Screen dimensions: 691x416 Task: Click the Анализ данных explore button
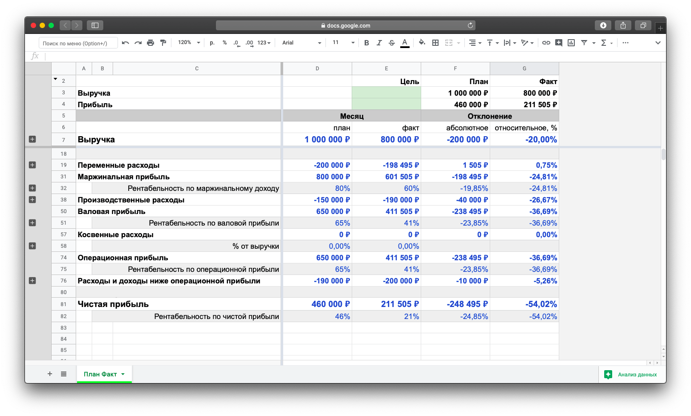[631, 375]
